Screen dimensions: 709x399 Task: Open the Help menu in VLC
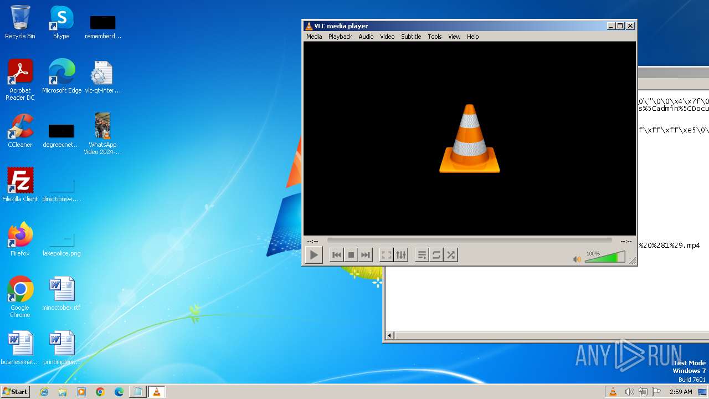point(472,37)
